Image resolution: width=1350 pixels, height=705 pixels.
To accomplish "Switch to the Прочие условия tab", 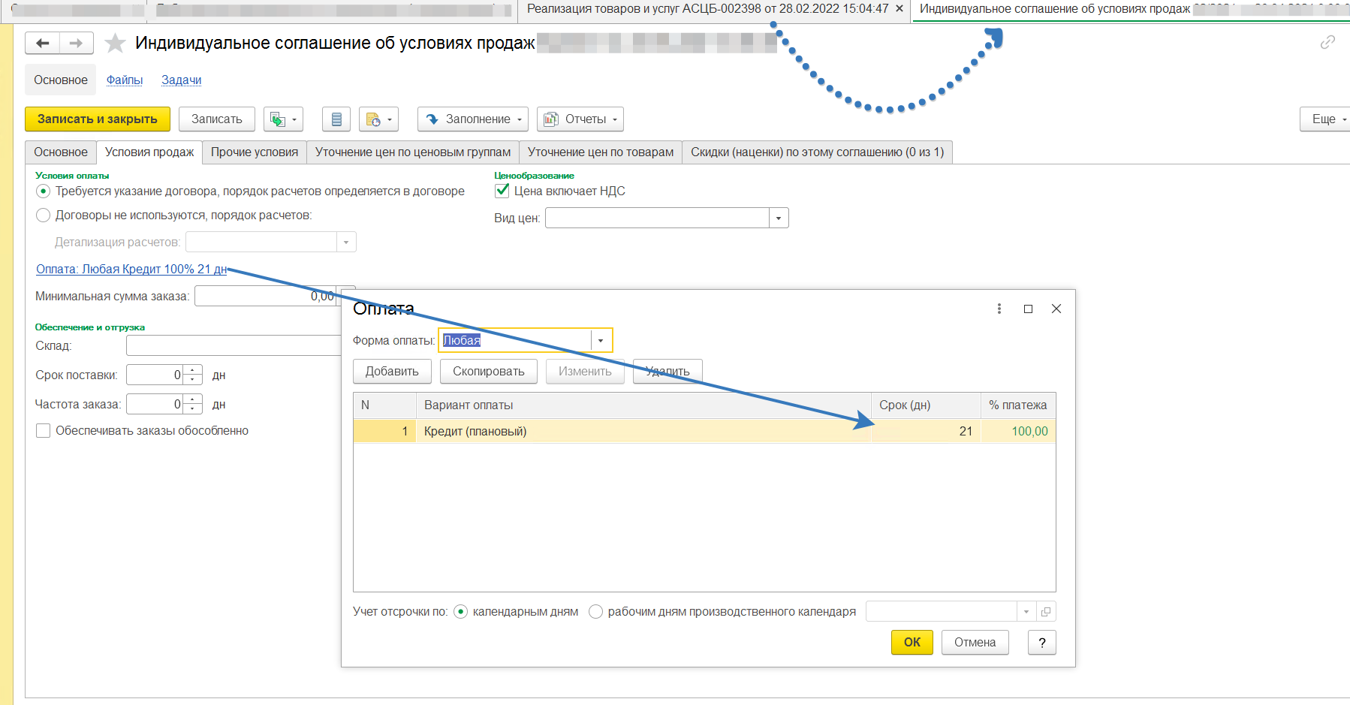I will coord(255,152).
